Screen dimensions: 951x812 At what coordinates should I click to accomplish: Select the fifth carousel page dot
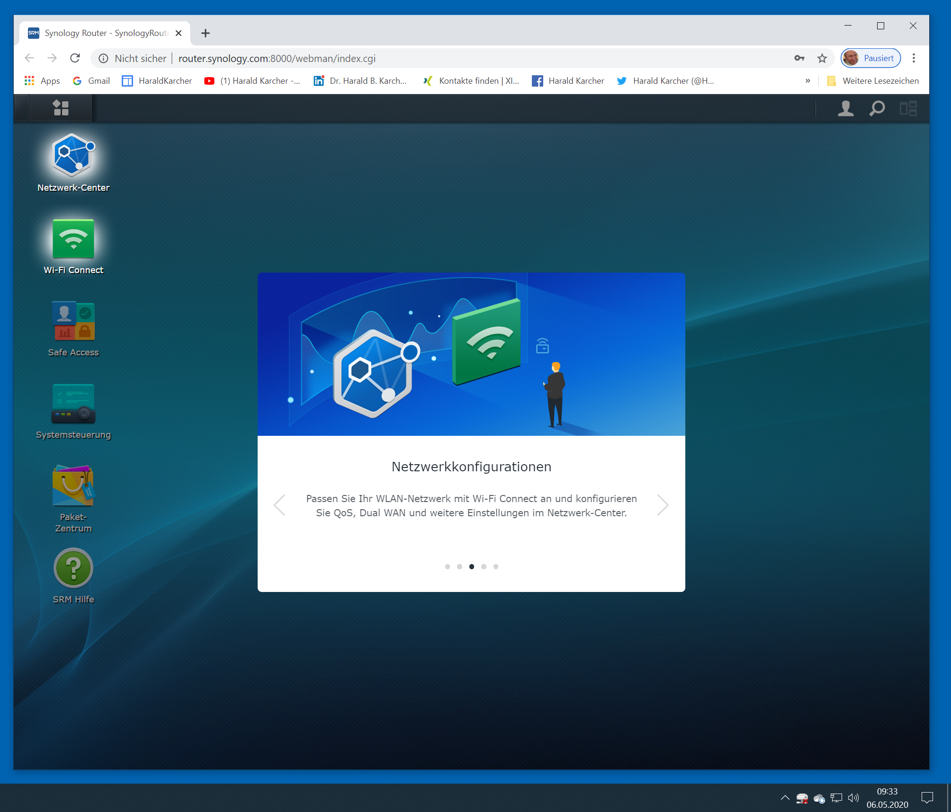[x=495, y=566]
